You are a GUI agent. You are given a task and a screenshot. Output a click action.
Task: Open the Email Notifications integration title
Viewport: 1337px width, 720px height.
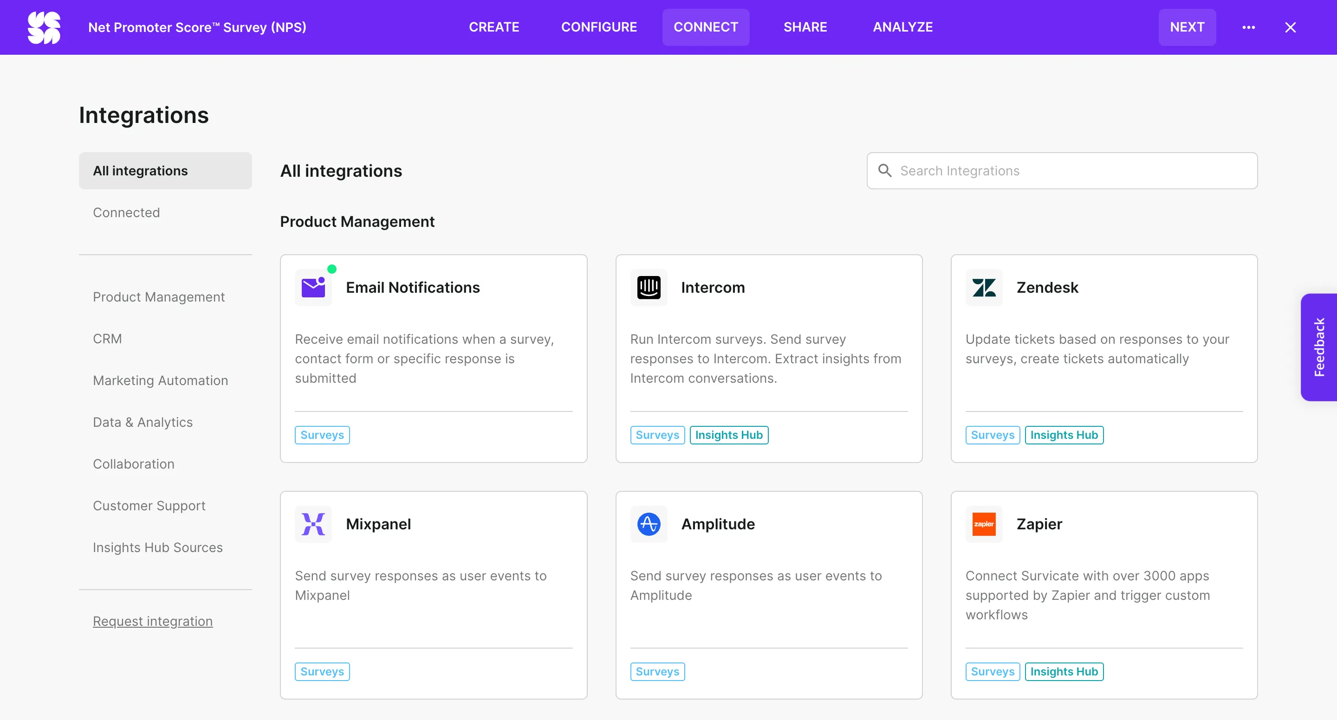(x=413, y=287)
